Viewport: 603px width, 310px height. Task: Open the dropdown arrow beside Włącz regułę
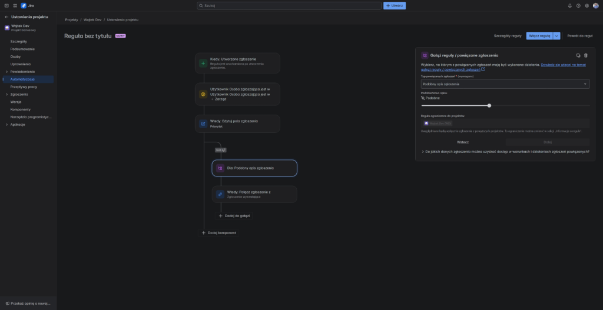(556, 36)
